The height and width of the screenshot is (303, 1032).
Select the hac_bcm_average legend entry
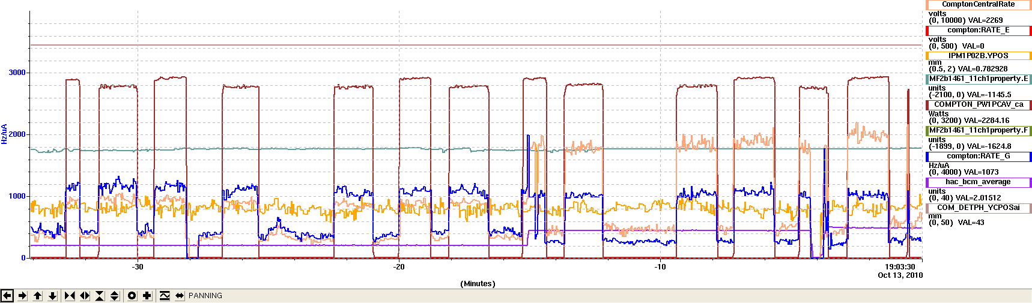979,182
